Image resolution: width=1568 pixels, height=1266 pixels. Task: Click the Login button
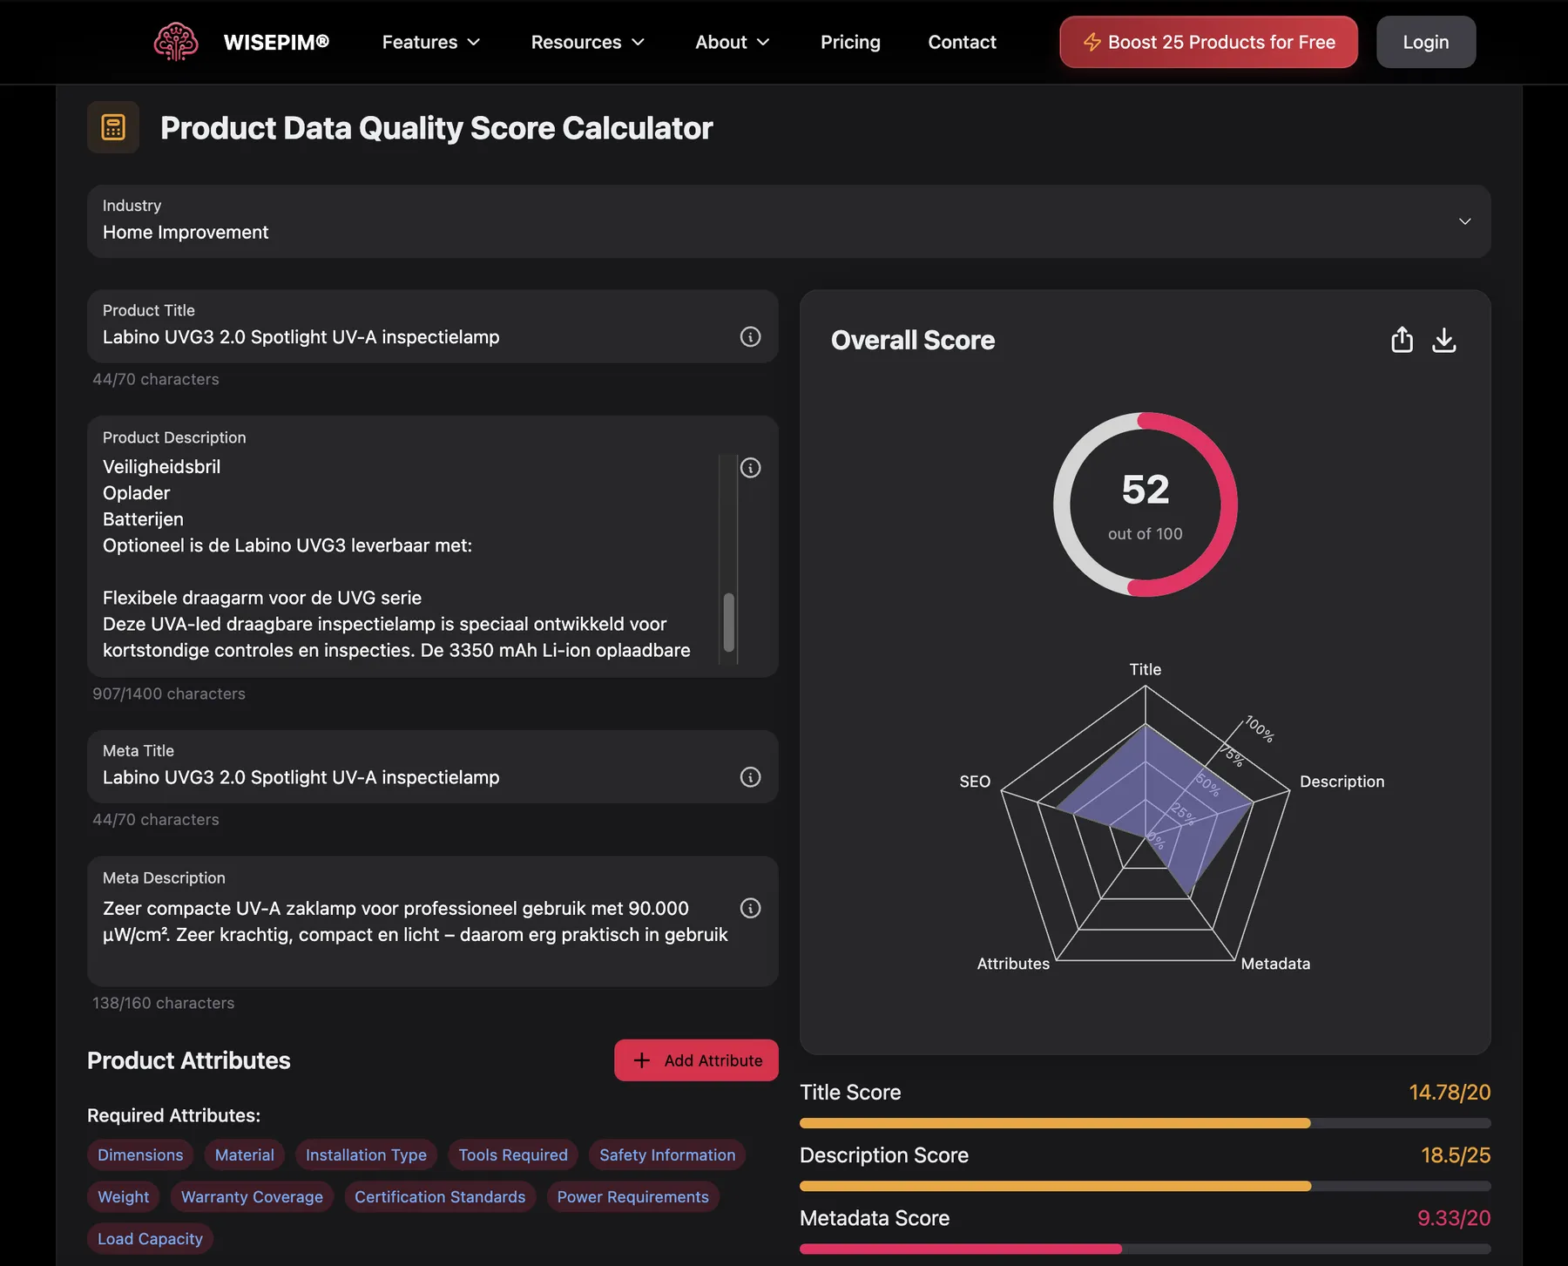tap(1426, 42)
